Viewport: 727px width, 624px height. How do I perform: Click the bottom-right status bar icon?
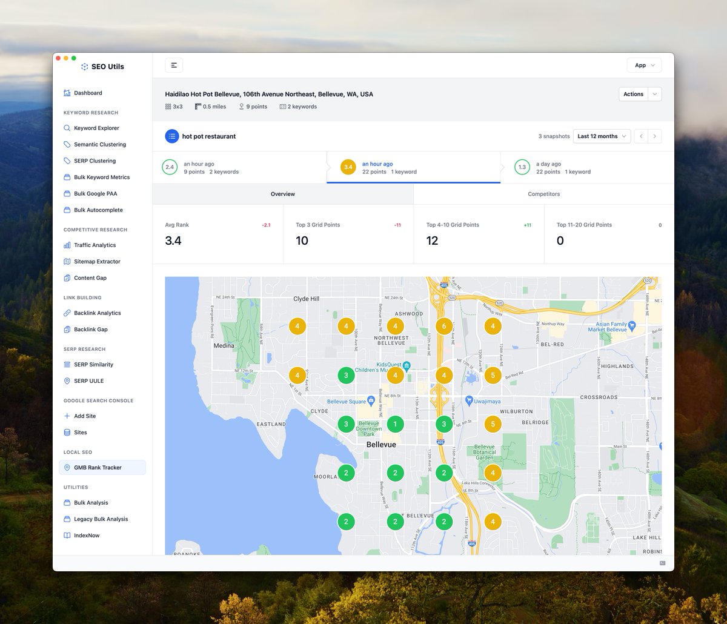click(x=662, y=563)
